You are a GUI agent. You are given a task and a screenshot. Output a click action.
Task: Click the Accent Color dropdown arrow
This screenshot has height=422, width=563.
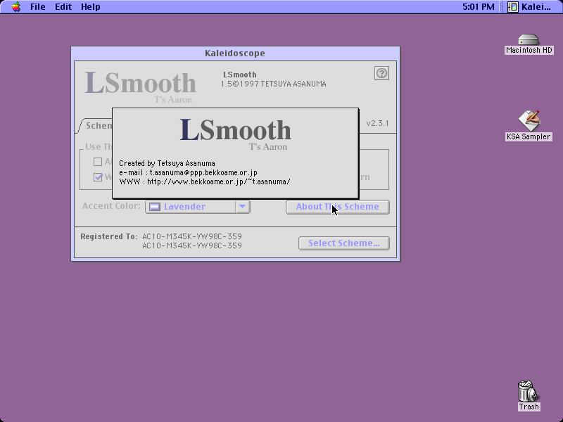coord(242,207)
